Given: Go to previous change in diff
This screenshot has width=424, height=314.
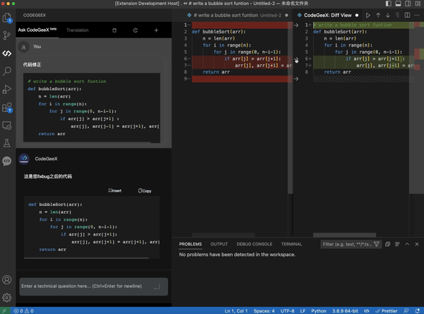Looking at the screenshot, I should (x=378, y=15).
